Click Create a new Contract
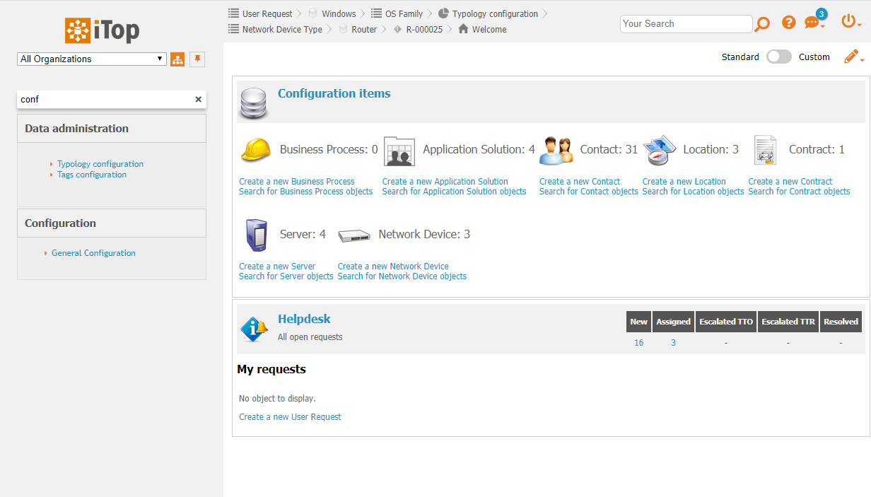 [x=790, y=182]
